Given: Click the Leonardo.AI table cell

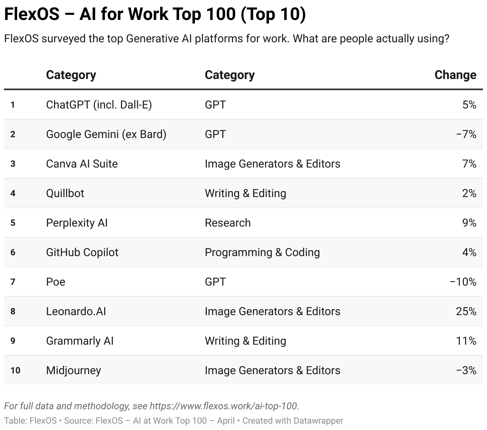Looking at the screenshot, I should coord(76,311).
